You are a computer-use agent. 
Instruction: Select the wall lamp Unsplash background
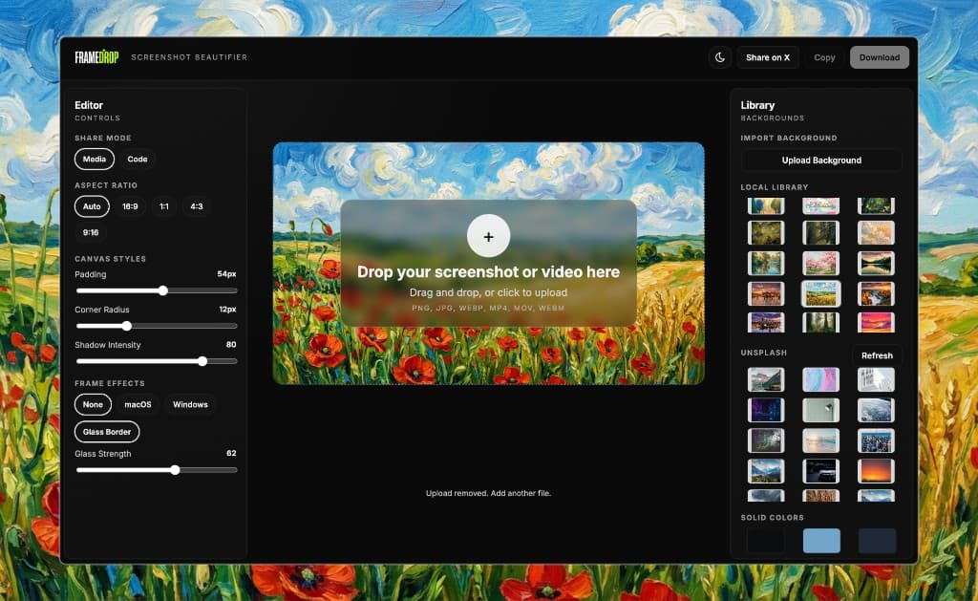(x=820, y=410)
